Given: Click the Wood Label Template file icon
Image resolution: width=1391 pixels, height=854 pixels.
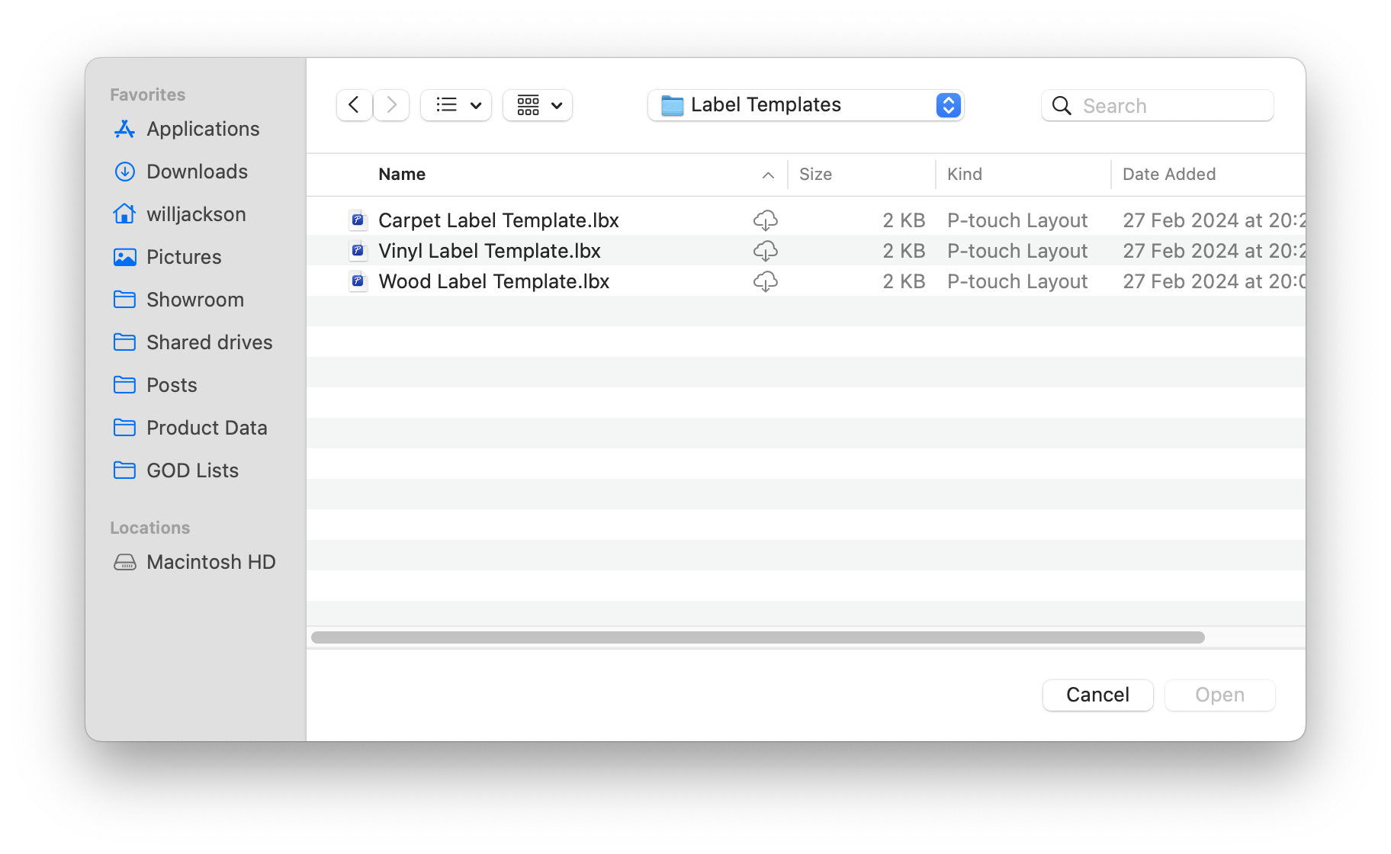Looking at the screenshot, I should pyautogui.click(x=358, y=281).
